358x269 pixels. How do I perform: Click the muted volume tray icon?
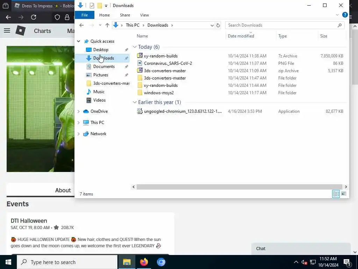[x=304, y=262]
